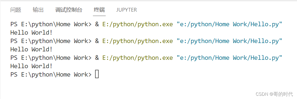Screen dimensions: 297x99
Task: Click the terminal cursor block after the last prompt
Action: tap(97, 74)
